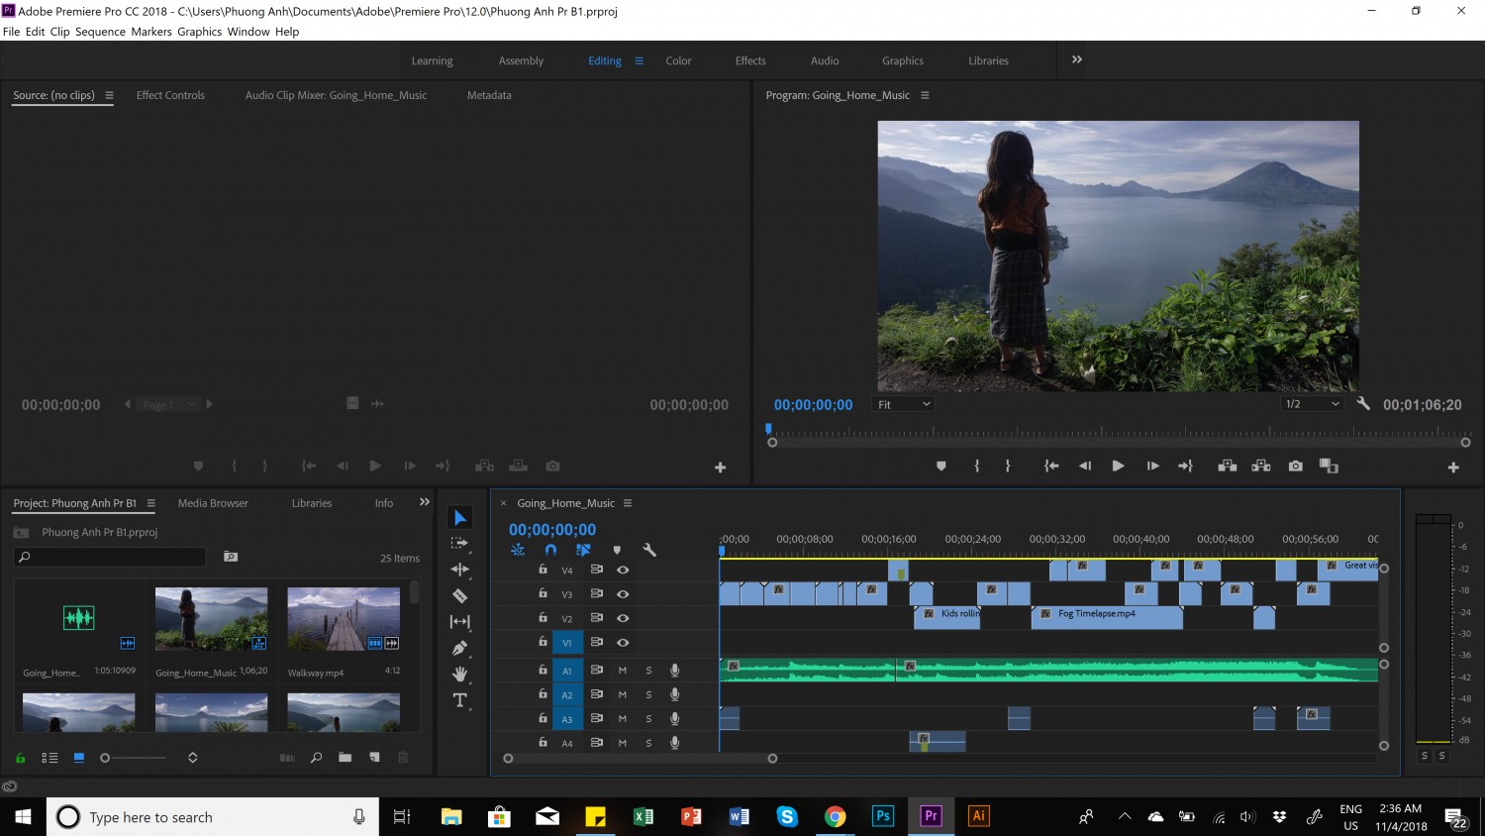Solo audio track A2

(649, 694)
